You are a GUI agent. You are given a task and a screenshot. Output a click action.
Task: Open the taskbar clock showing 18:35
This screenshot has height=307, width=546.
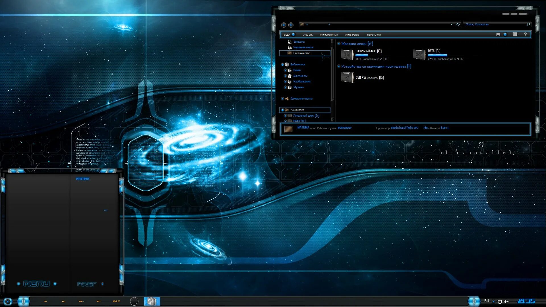(526, 301)
